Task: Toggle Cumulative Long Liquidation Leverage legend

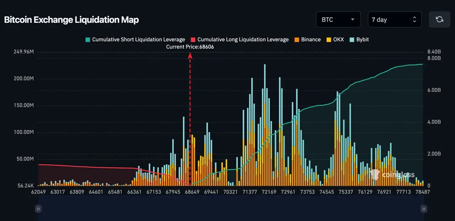Action: pyautogui.click(x=240, y=40)
